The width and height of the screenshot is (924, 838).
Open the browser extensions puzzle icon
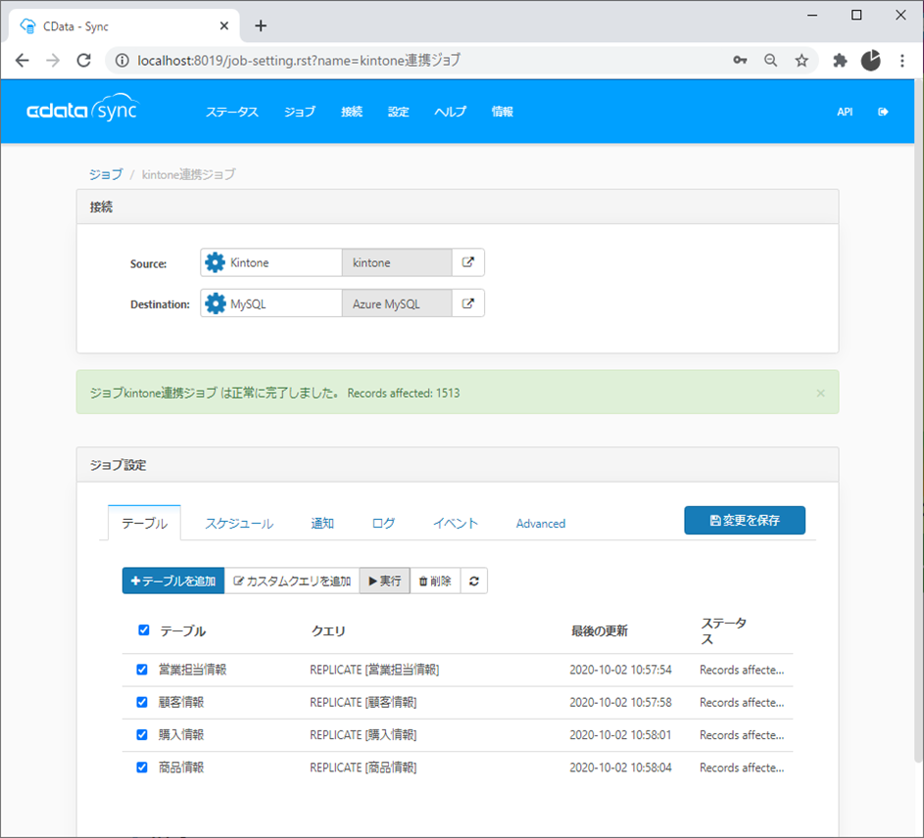[840, 60]
